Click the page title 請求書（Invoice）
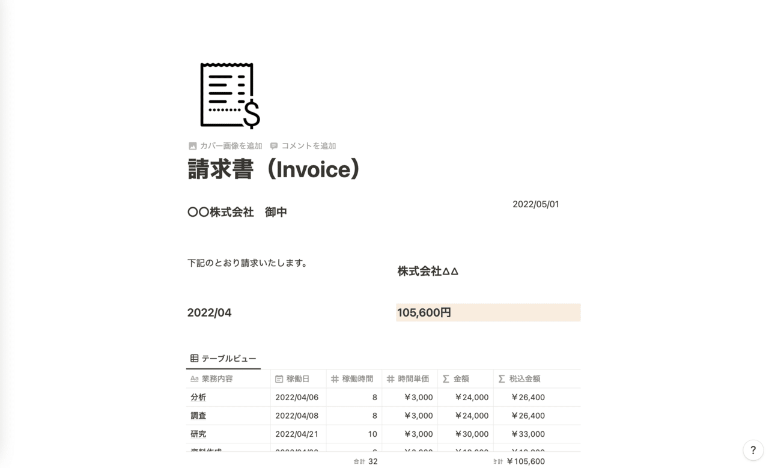Screen dimensions: 769x468 pyautogui.click(x=274, y=169)
